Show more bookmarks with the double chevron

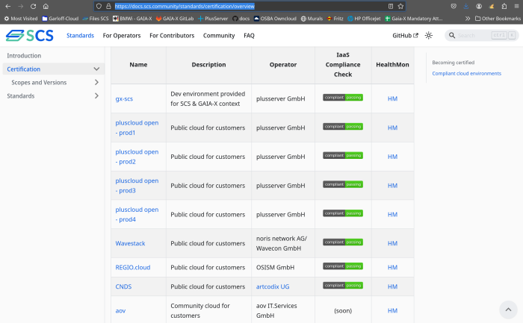[x=468, y=19]
